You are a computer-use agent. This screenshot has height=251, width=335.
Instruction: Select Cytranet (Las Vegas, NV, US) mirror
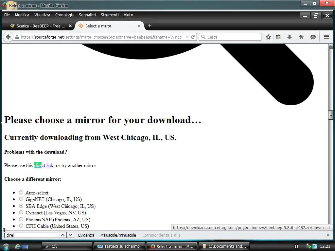point(21,212)
